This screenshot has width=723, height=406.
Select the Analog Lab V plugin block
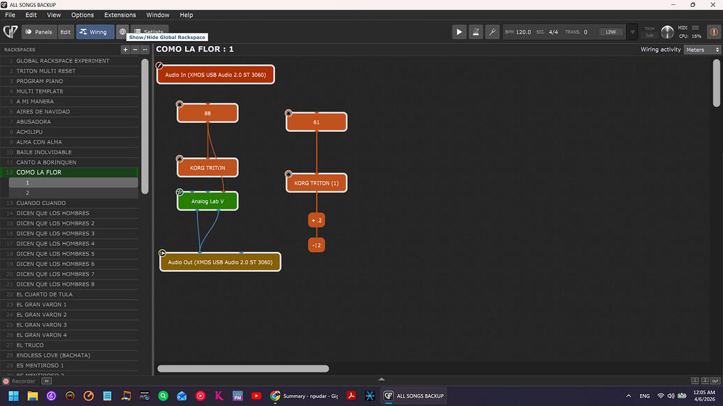coord(207,202)
